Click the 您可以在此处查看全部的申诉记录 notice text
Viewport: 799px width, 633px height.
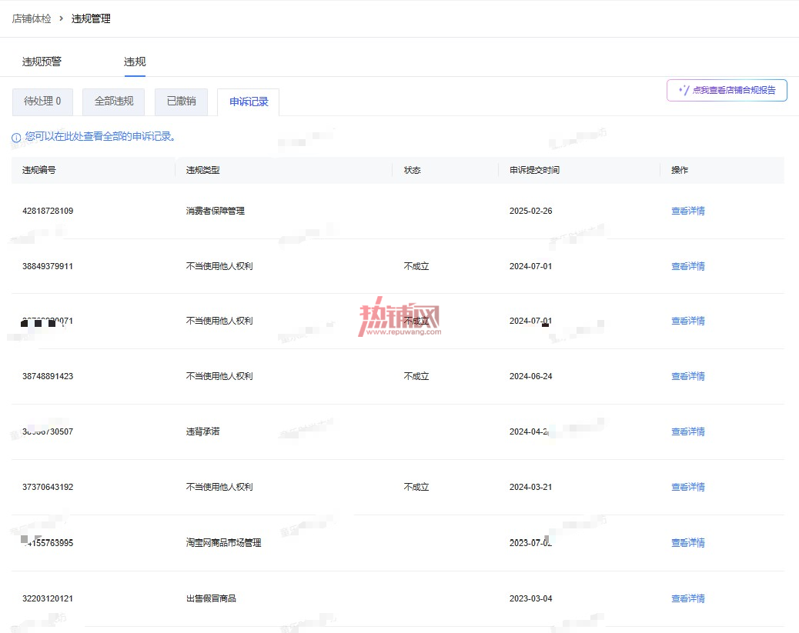click(x=100, y=136)
